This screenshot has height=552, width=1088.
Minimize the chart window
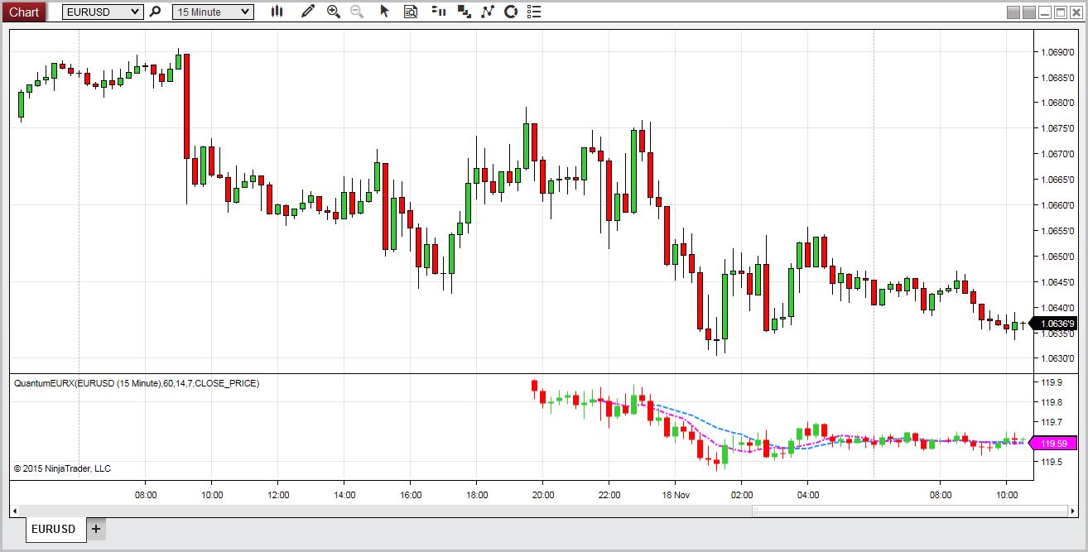click(x=1045, y=12)
